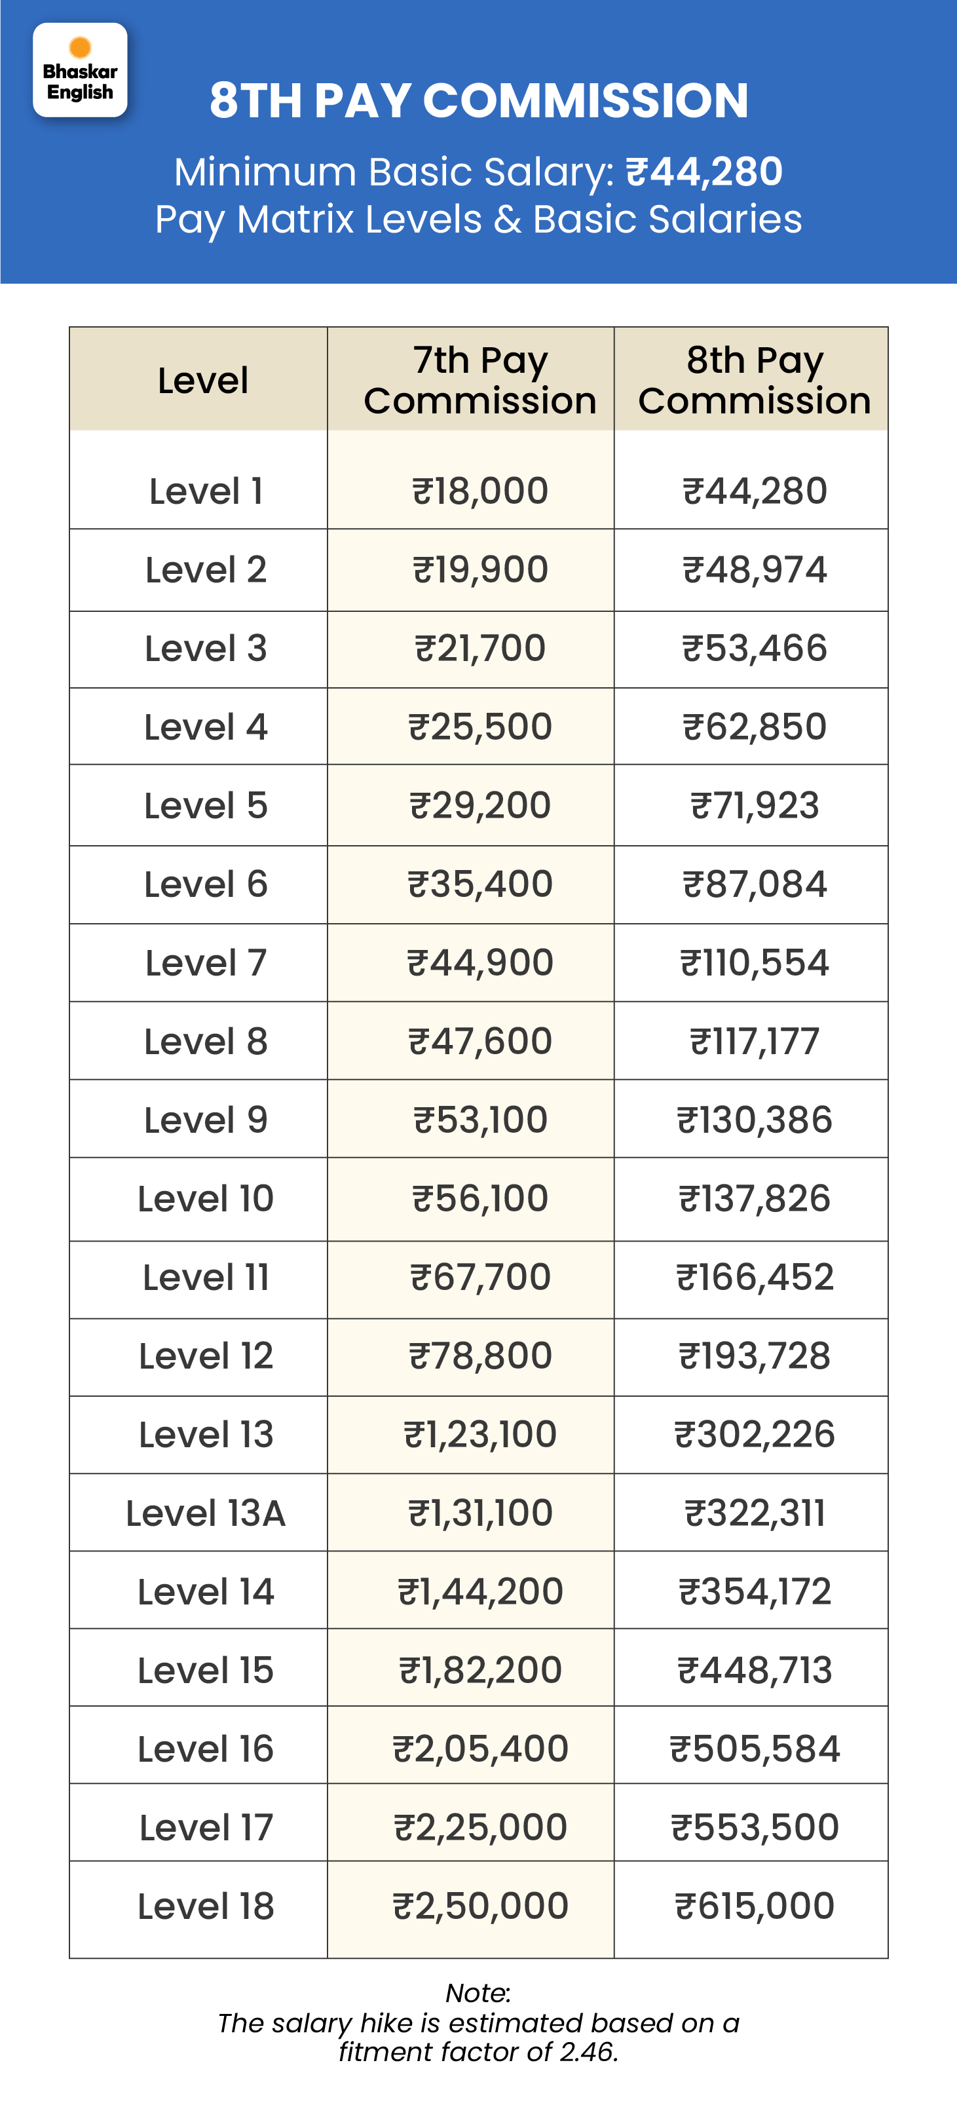Select the 8th Pay Commission column header
This screenshot has height=2105, width=957.
click(755, 380)
